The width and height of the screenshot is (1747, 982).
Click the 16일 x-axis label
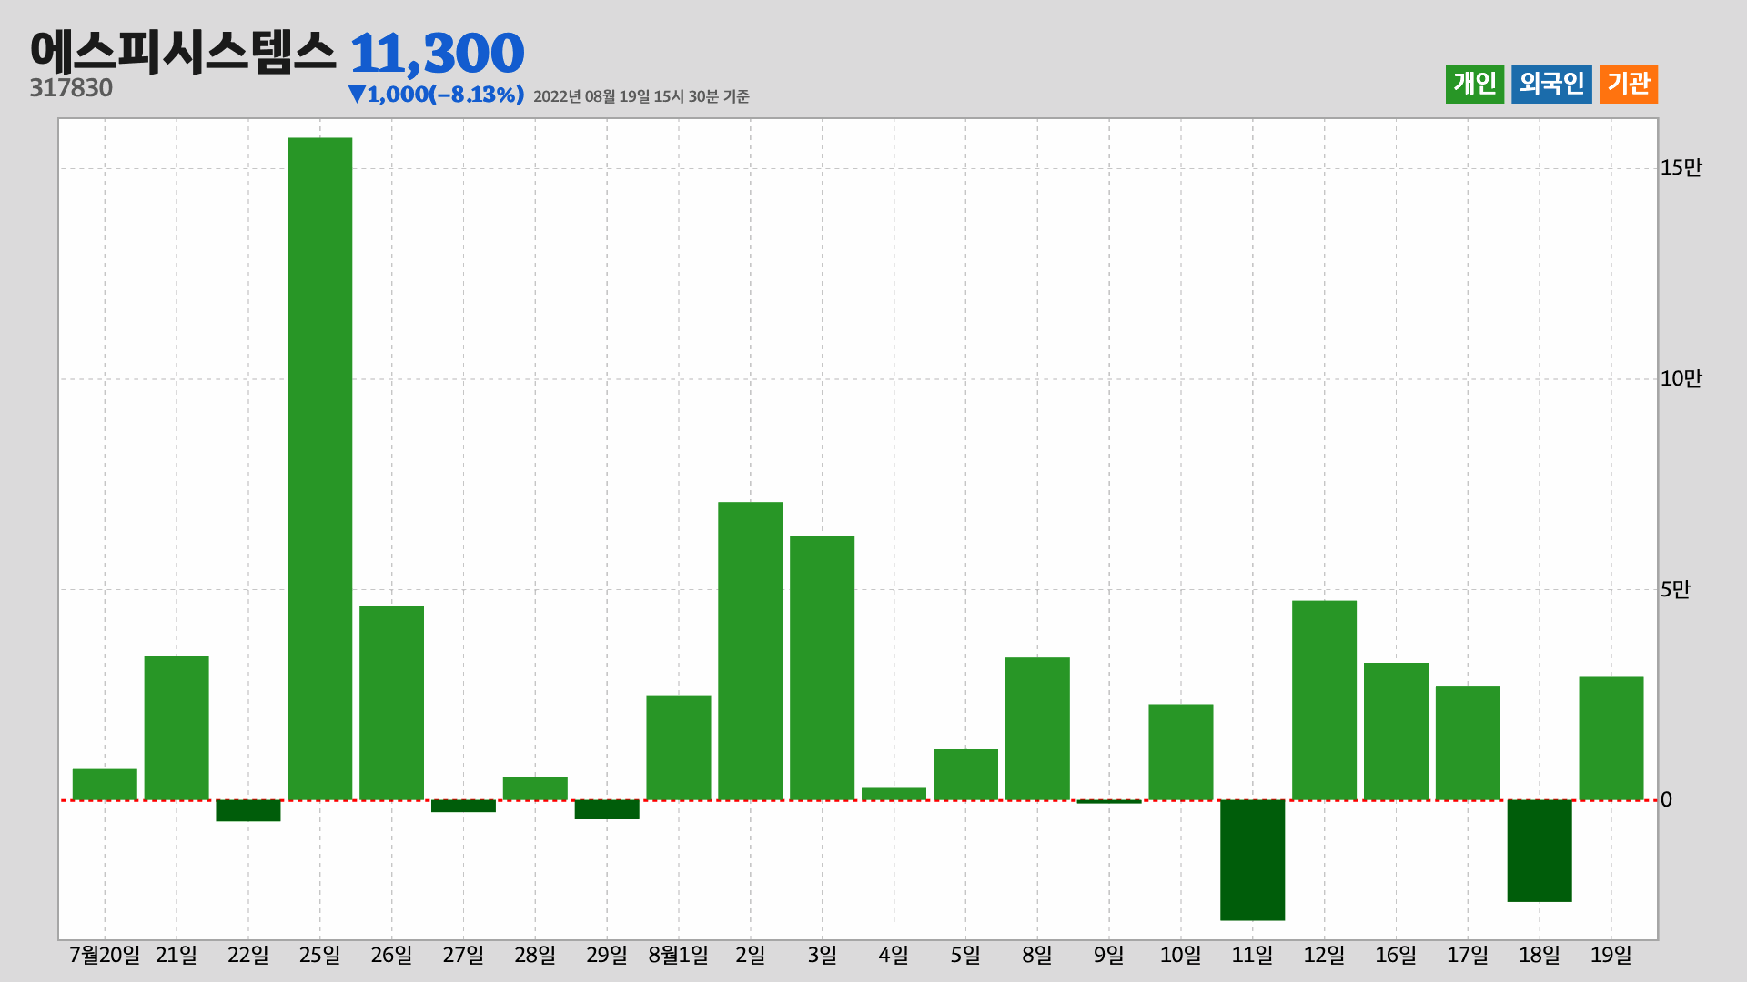click(x=1396, y=955)
